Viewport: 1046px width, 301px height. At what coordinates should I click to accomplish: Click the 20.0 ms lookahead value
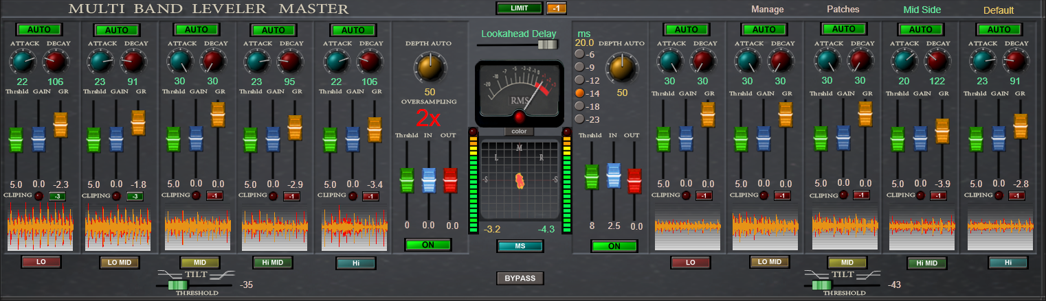[x=584, y=43]
